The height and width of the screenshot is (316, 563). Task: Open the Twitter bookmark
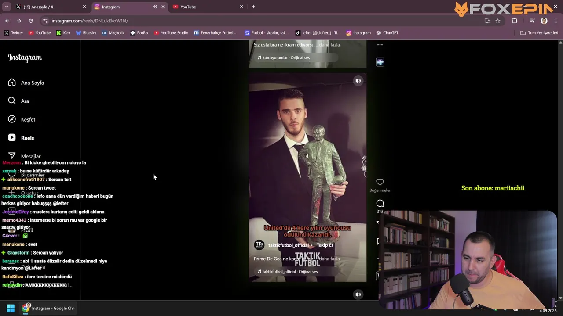point(13,33)
